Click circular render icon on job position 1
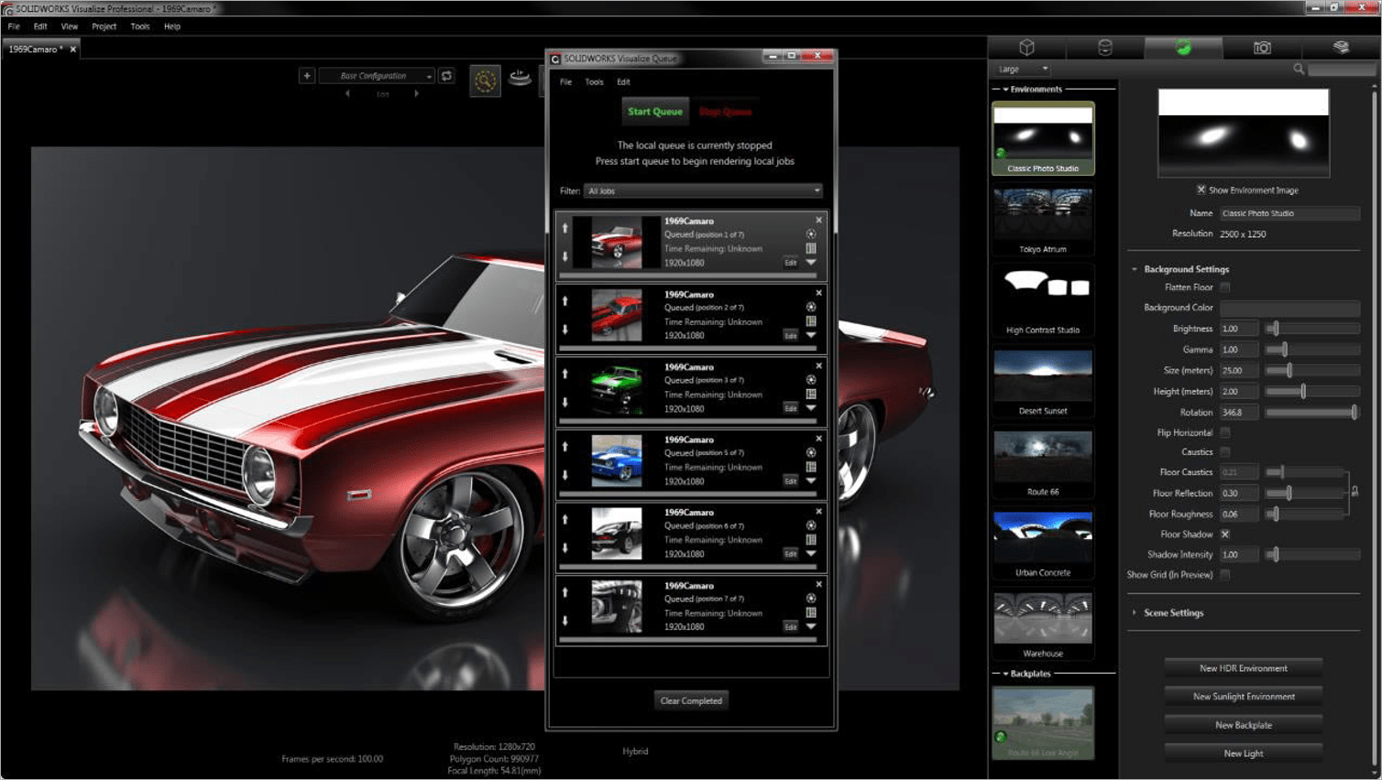 pyautogui.click(x=811, y=234)
